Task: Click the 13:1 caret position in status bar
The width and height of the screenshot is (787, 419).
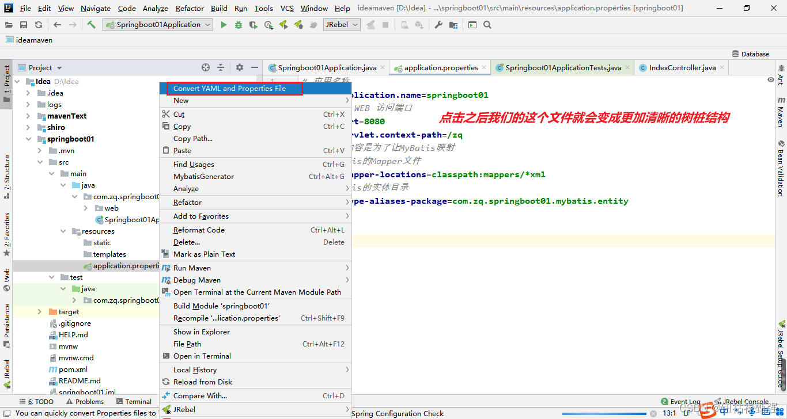Action: [669, 413]
